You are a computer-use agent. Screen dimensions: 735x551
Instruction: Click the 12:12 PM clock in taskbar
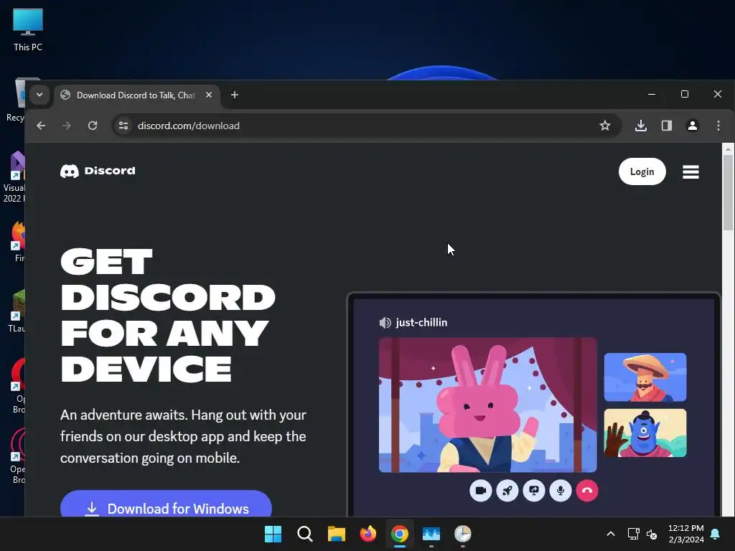[x=685, y=534]
